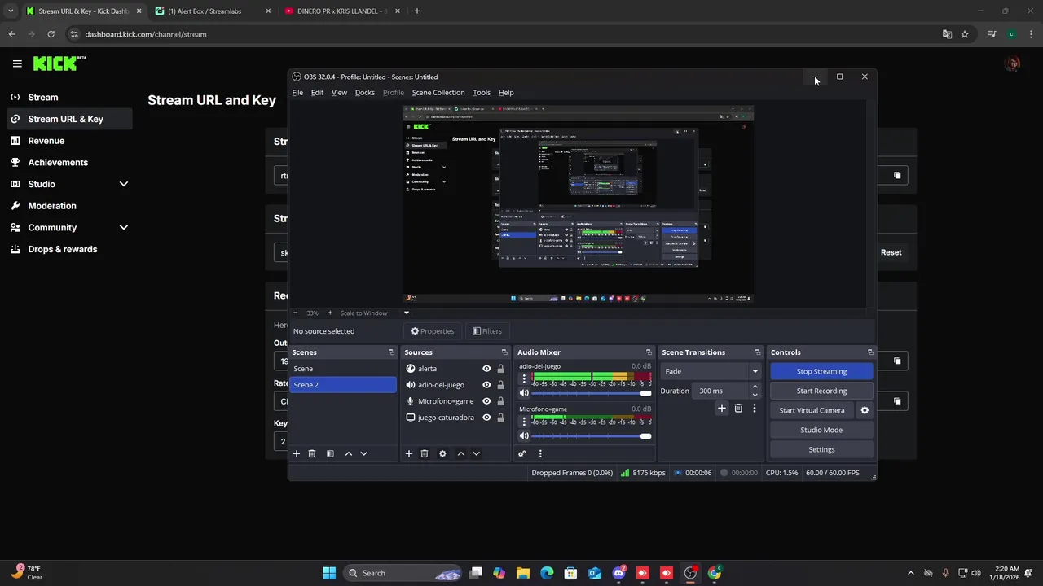The image size is (1043, 586).
Task: Click the Stop Streaming button
Action: [821, 371]
